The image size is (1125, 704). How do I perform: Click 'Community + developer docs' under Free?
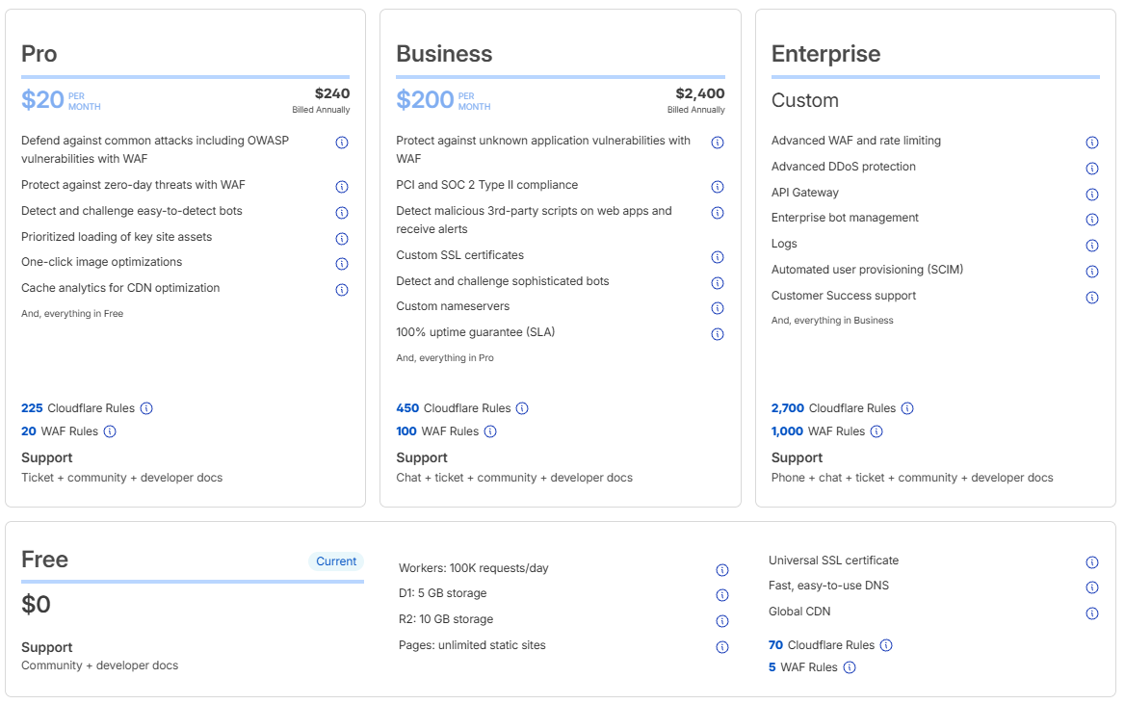tap(100, 666)
